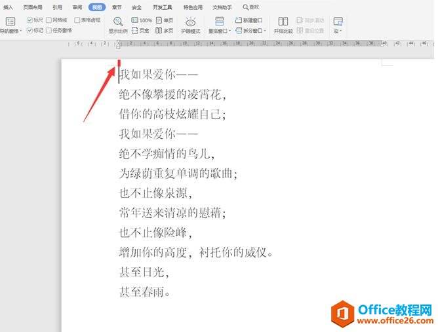Open the 文档助手 Document Assistant tab
The height and width of the screenshot is (332, 438).
pyautogui.click(x=222, y=7)
